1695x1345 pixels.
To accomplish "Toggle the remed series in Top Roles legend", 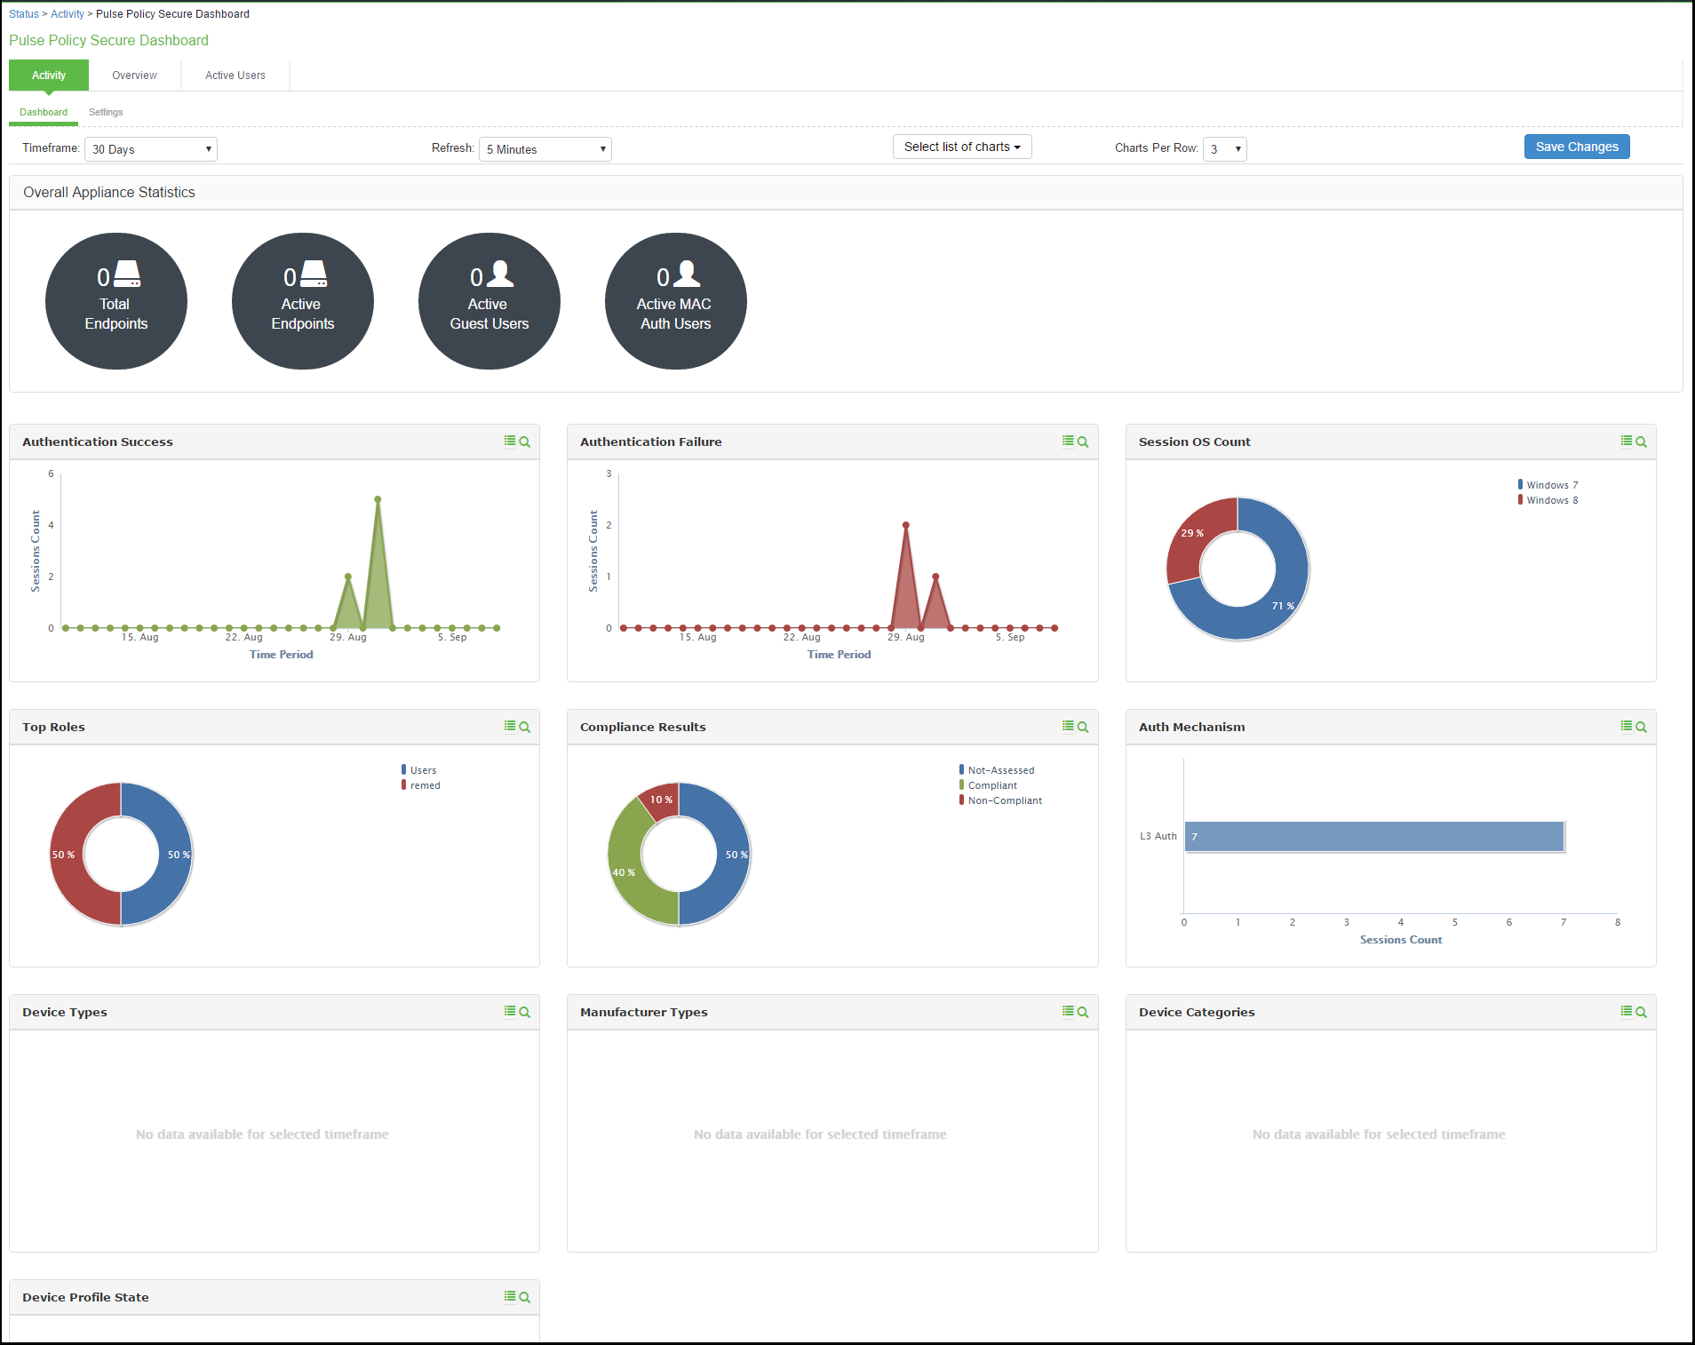I will pyautogui.click(x=425, y=785).
